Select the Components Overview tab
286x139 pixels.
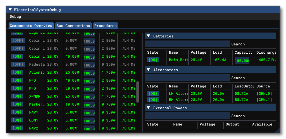click(x=31, y=26)
